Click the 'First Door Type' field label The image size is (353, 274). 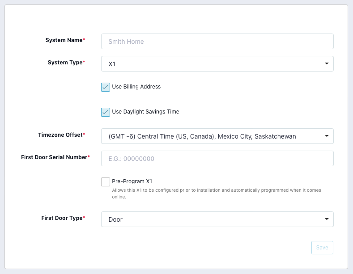coord(62,218)
